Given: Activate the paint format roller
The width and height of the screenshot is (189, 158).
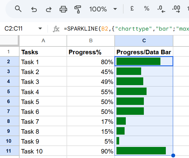Looking at the screenshot, I should (78, 9).
